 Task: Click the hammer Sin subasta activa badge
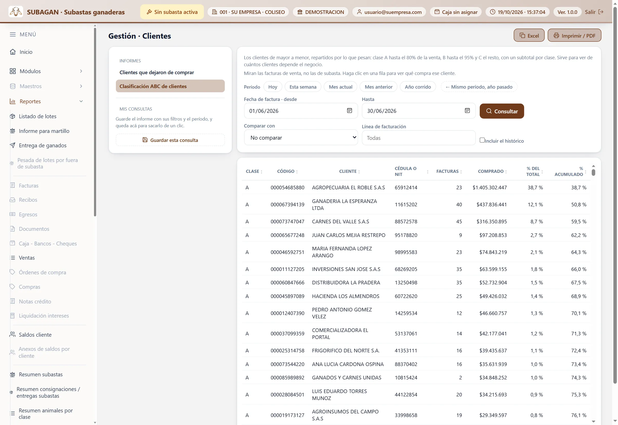click(172, 12)
